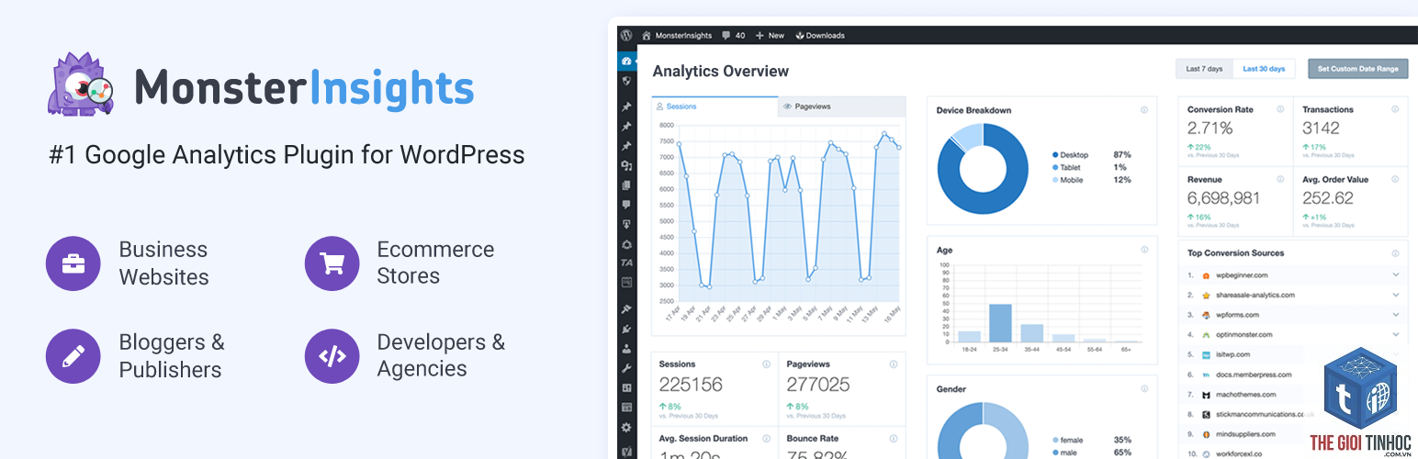The image size is (1418, 459).
Task: Select the Last 7 days range
Action: [x=1204, y=69]
